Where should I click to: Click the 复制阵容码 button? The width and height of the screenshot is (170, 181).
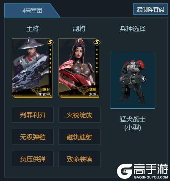pos(150,9)
